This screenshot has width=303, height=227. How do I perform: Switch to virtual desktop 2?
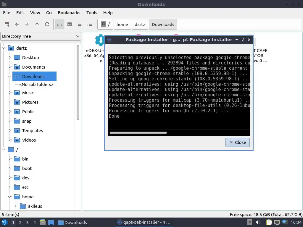pyautogui.click(x=20, y=222)
